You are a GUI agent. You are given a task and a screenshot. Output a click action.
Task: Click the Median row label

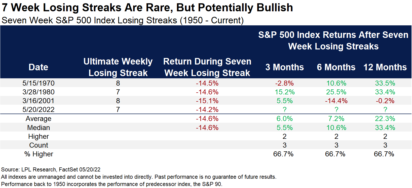(38, 128)
